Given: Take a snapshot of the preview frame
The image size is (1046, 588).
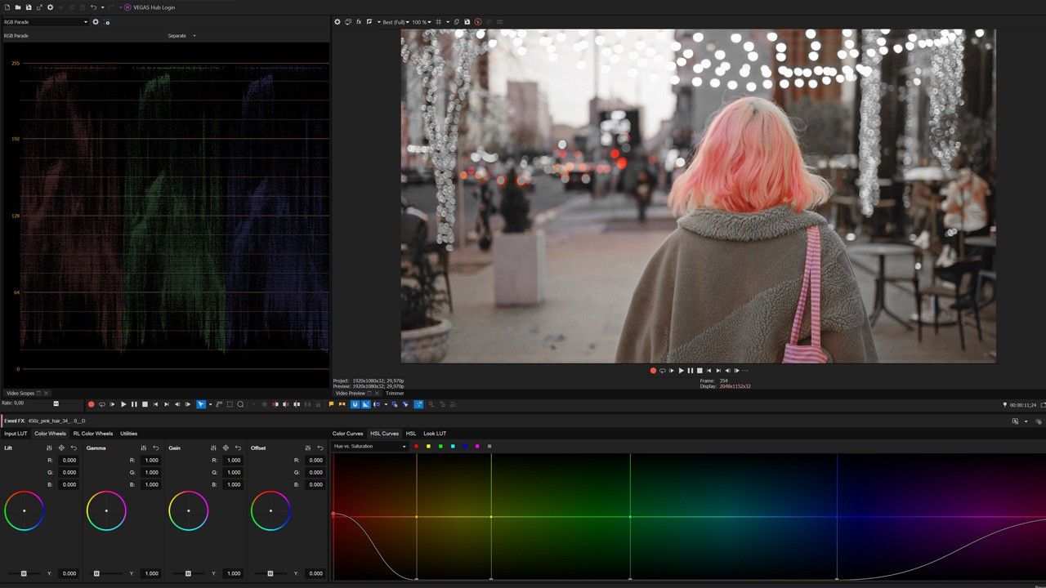Looking at the screenshot, I should tap(466, 22).
